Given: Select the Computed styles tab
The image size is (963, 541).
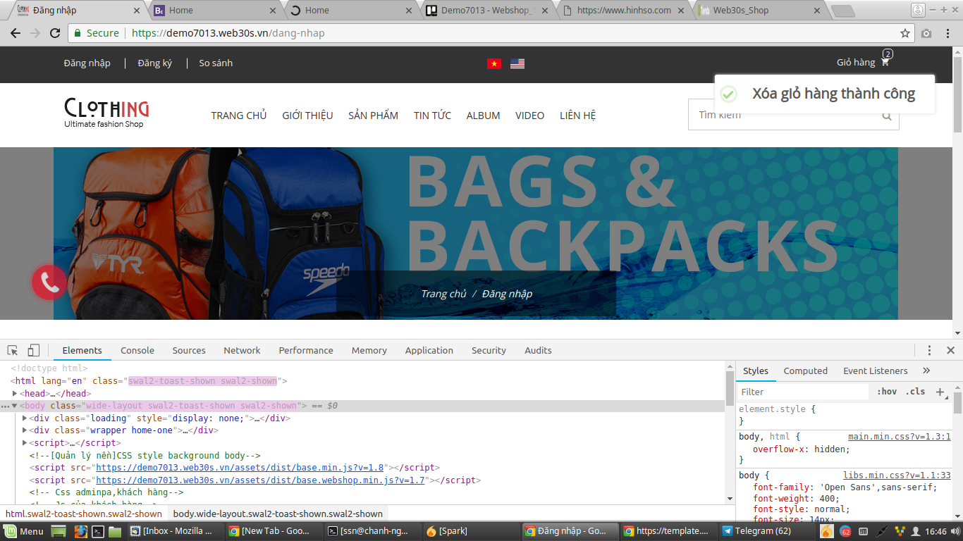Looking at the screenshot, I should 806,371.
